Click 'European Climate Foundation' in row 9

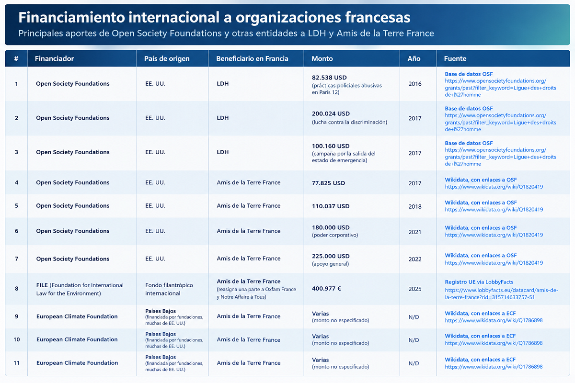tap(77, 316)
